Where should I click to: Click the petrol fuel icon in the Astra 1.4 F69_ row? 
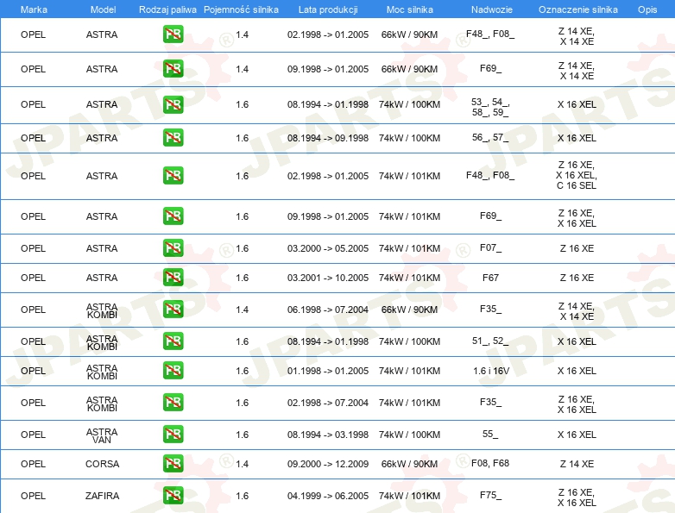click(x=173, y=69)
